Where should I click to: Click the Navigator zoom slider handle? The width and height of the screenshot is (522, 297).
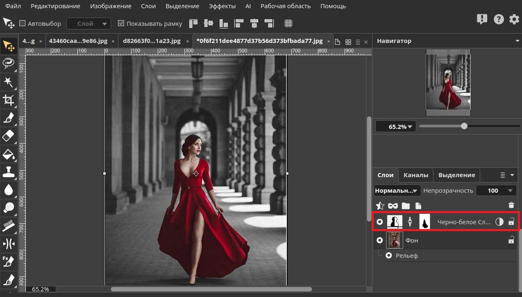pyautogui.click(x=464, y=126)
